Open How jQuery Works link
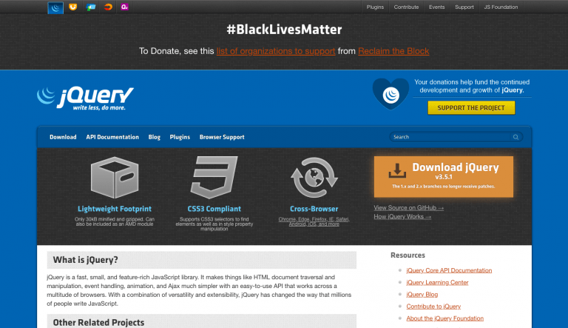Screen dimensions: 568x328 click(x=402, y=217)
